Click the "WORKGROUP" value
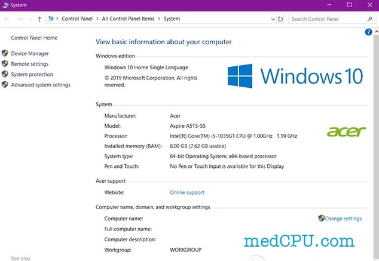The image size is (379, 261). (186, 250)
